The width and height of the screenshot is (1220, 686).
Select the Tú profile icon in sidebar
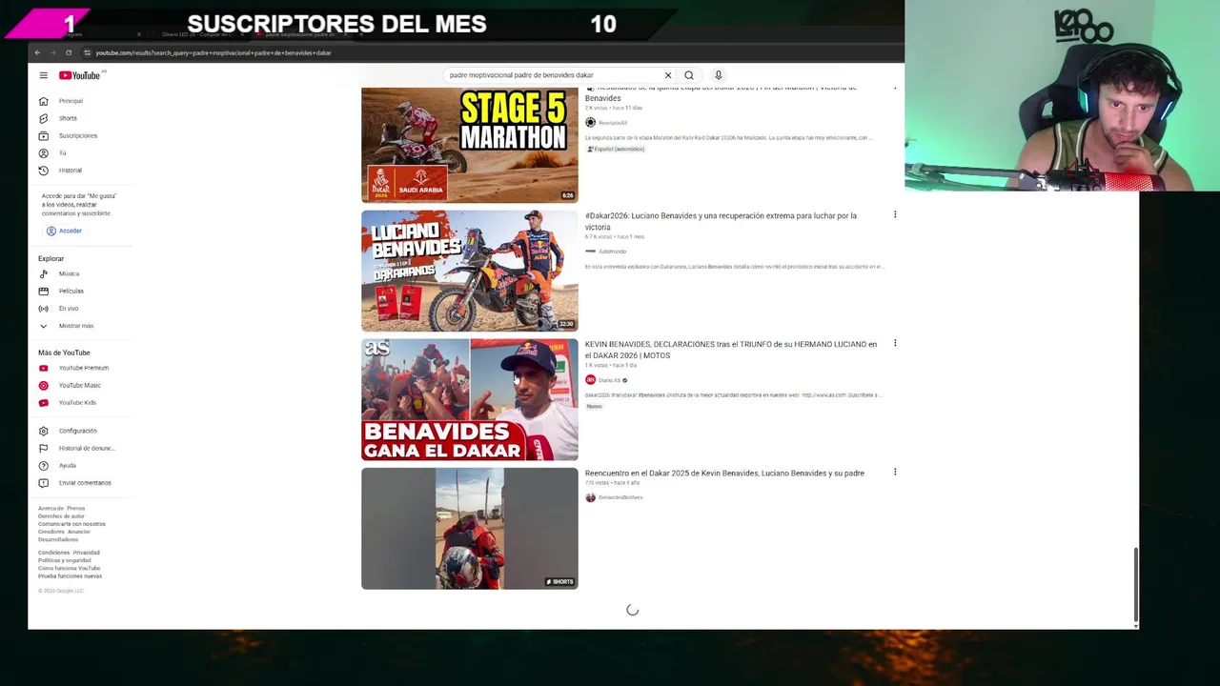43,152
